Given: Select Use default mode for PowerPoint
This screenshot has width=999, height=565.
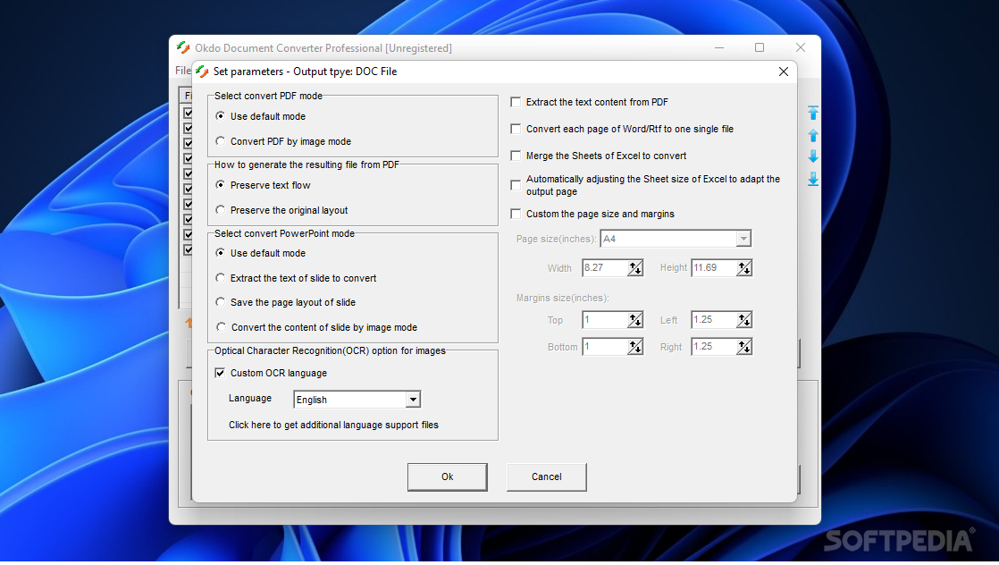Looking at the screenshot, I should [x=221, y=253].
